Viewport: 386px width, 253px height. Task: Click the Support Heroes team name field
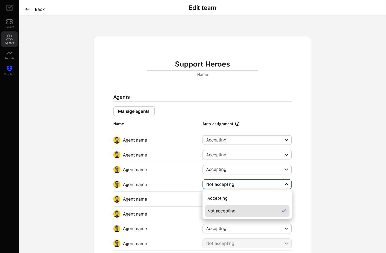click(202, 64)
